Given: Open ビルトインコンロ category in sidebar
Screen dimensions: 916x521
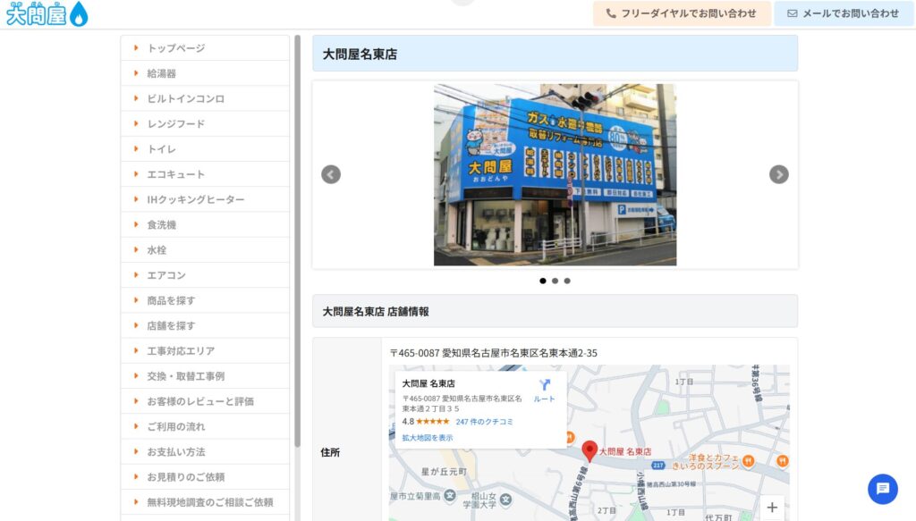Looking at the screenshot, I should (205, 98).
